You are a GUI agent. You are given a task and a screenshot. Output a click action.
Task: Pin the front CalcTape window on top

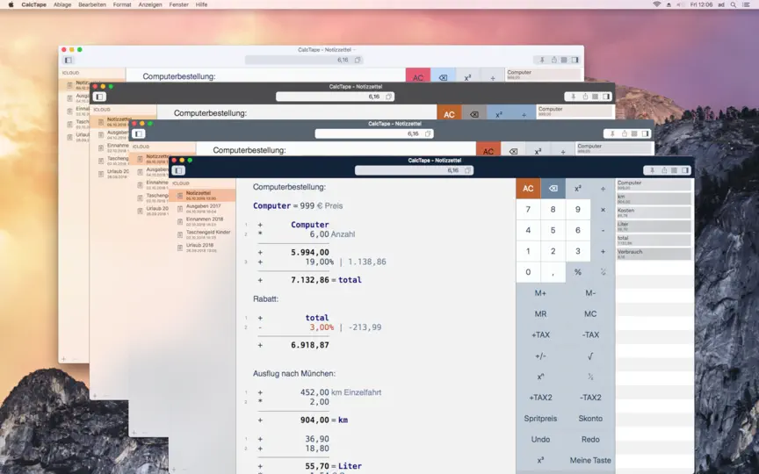pyautogui.click(x=652, y=170)
